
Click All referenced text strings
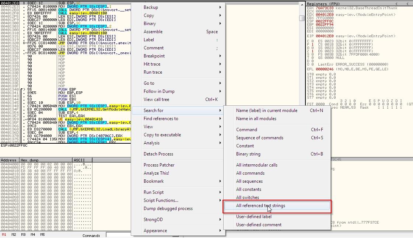[x=277, y=206]
